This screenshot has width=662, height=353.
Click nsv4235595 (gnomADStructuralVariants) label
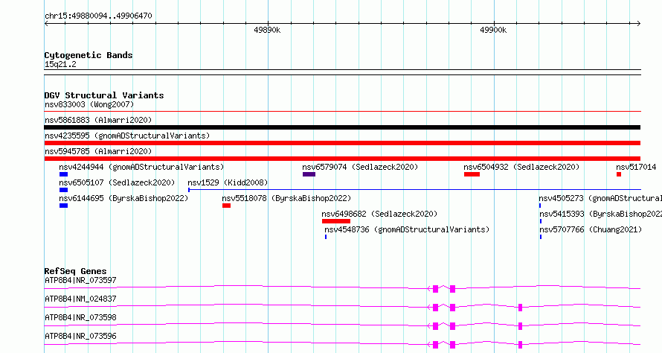tap(127, 136)
